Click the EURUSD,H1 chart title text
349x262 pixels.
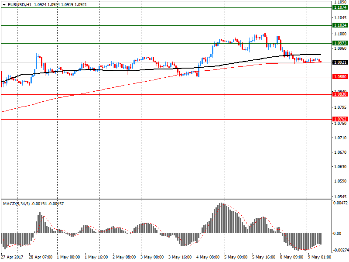tap(20, 5)
